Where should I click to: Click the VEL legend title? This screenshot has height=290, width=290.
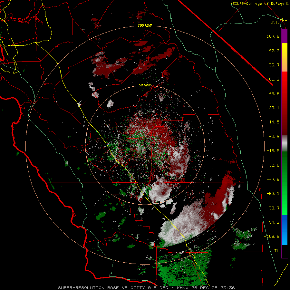(283, 19)
